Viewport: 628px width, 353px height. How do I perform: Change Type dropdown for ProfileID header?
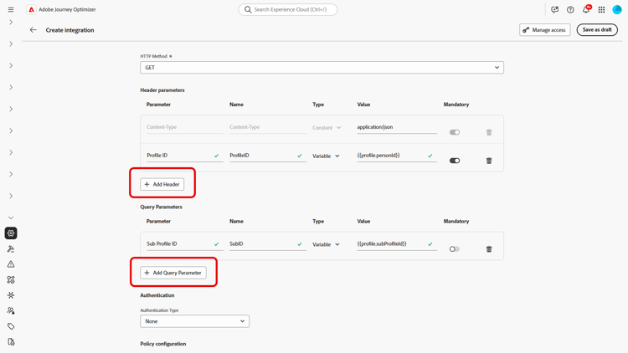coord(327,156)
